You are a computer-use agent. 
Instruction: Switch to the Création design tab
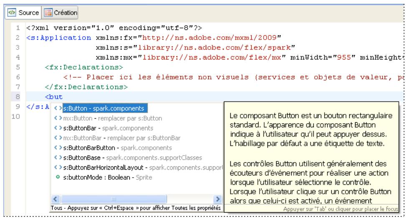click(60, 12)
